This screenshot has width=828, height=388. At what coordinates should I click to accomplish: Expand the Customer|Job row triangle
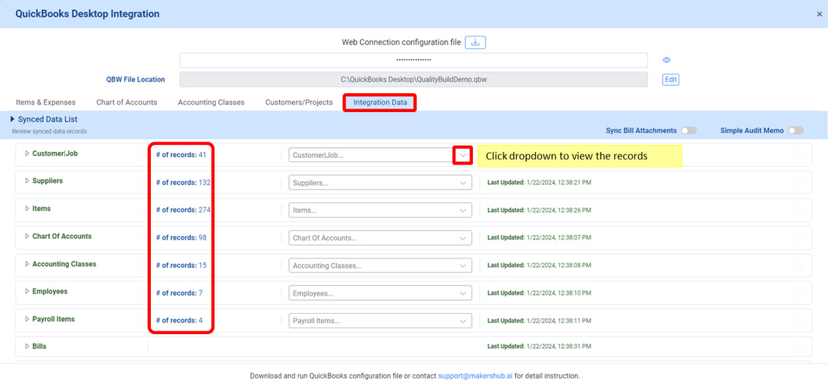tap(28, 154)
